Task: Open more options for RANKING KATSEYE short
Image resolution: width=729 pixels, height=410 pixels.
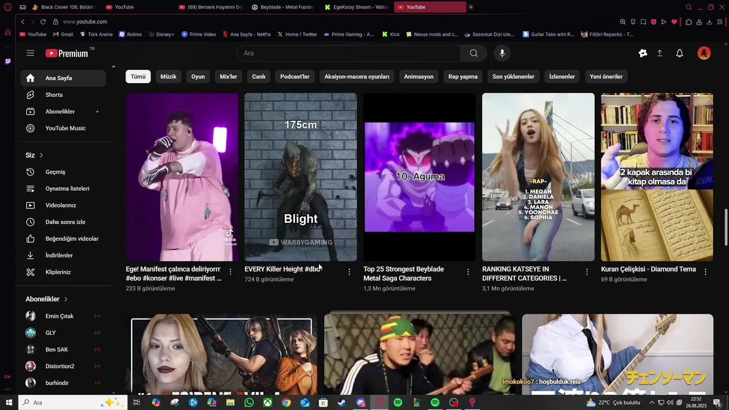Action: (x=587, y=272)
